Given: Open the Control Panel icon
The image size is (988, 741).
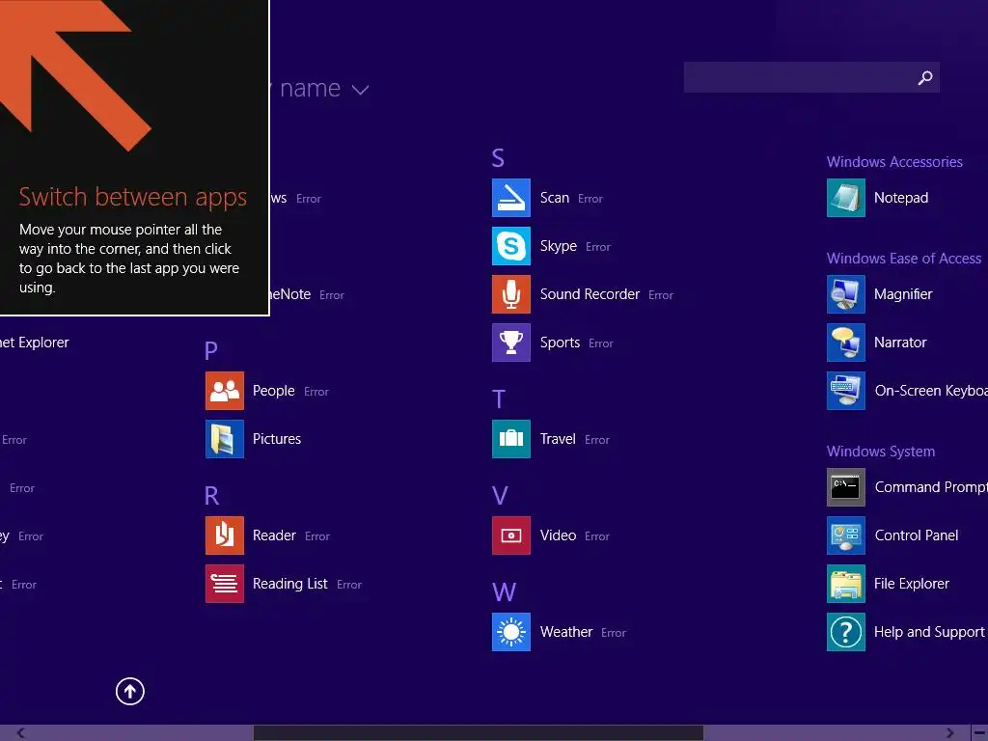Looking at the screenshot, I should [845, 535].
